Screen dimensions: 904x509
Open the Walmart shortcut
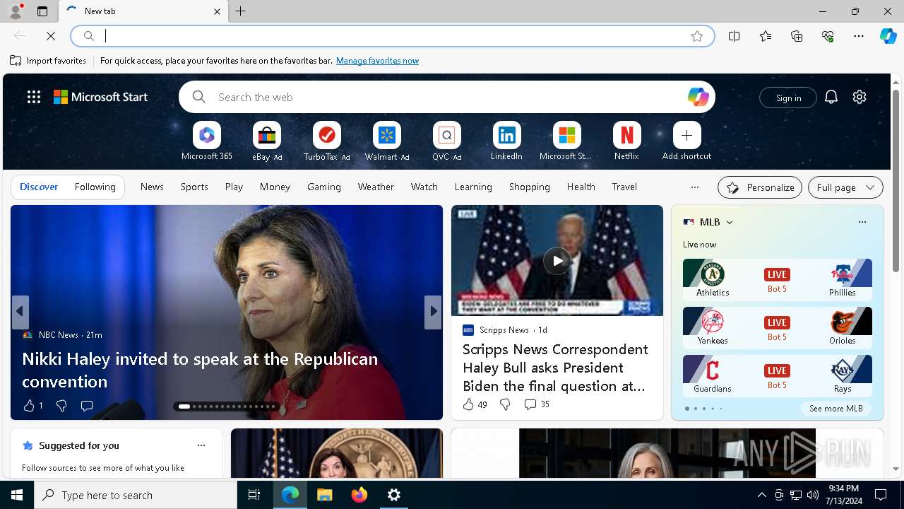pyautogui.click(x=386, y=141)
